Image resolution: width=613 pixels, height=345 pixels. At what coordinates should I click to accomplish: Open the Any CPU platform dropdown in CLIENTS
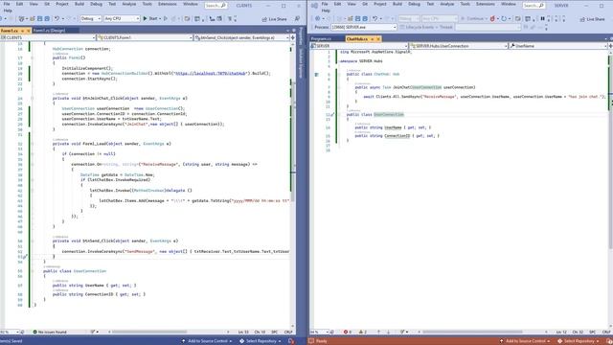pyautogui.click(x=122, y=18)
